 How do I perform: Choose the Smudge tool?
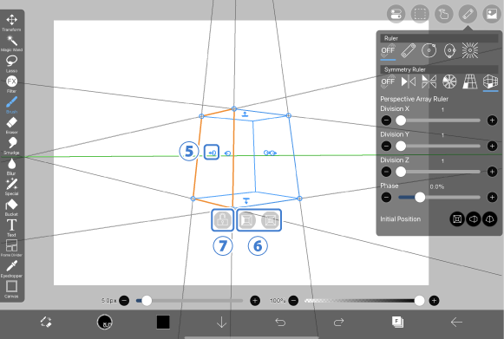[x=11, y=146]
